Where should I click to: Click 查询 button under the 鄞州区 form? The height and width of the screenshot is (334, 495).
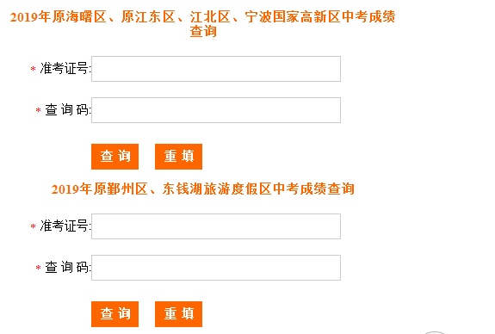pos(114,314)
